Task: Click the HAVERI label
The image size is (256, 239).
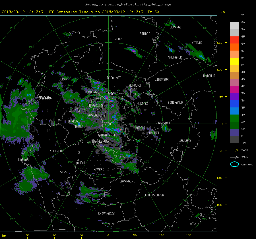Action: [99, 170]
